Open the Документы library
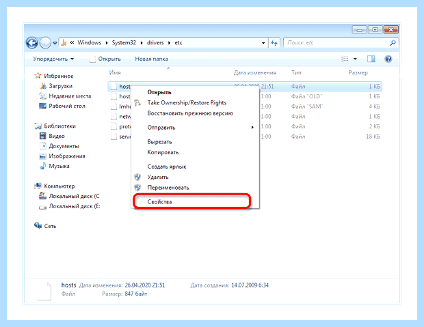The width and height of the screenshot is (424, 327). (64, 146)
